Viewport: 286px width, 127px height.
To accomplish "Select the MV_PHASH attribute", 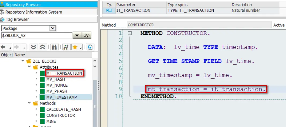I will [x=57, y=91].
